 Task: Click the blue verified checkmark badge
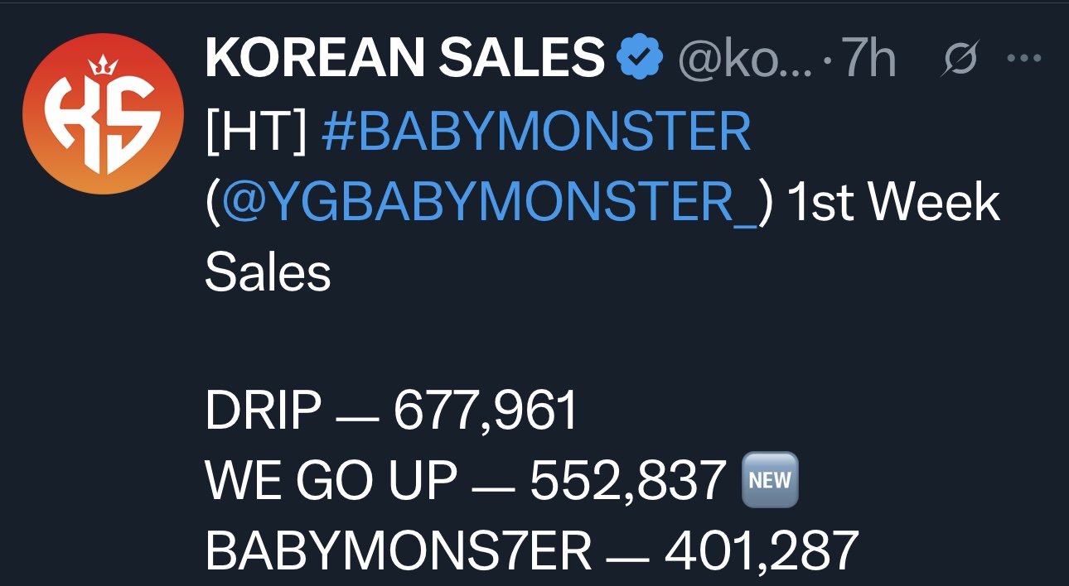click(640, 58)
